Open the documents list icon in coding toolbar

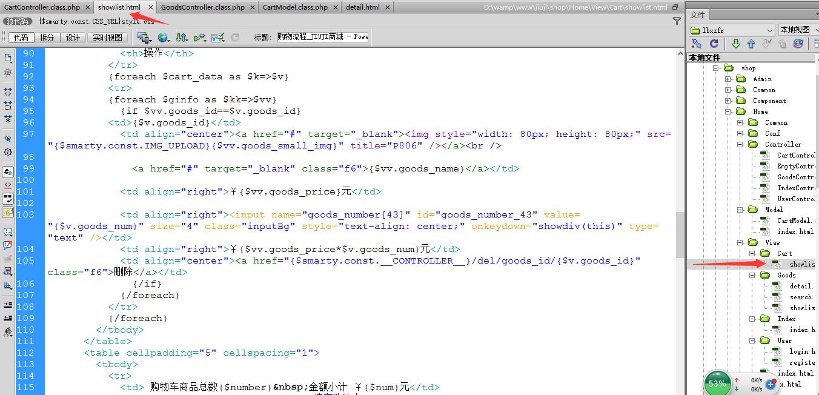click(8, 58)
